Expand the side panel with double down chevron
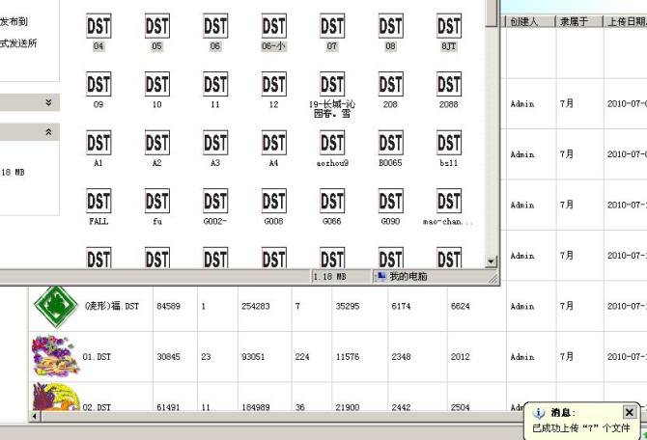The height and width of the screenshot is (440, 647). [49, 101]
